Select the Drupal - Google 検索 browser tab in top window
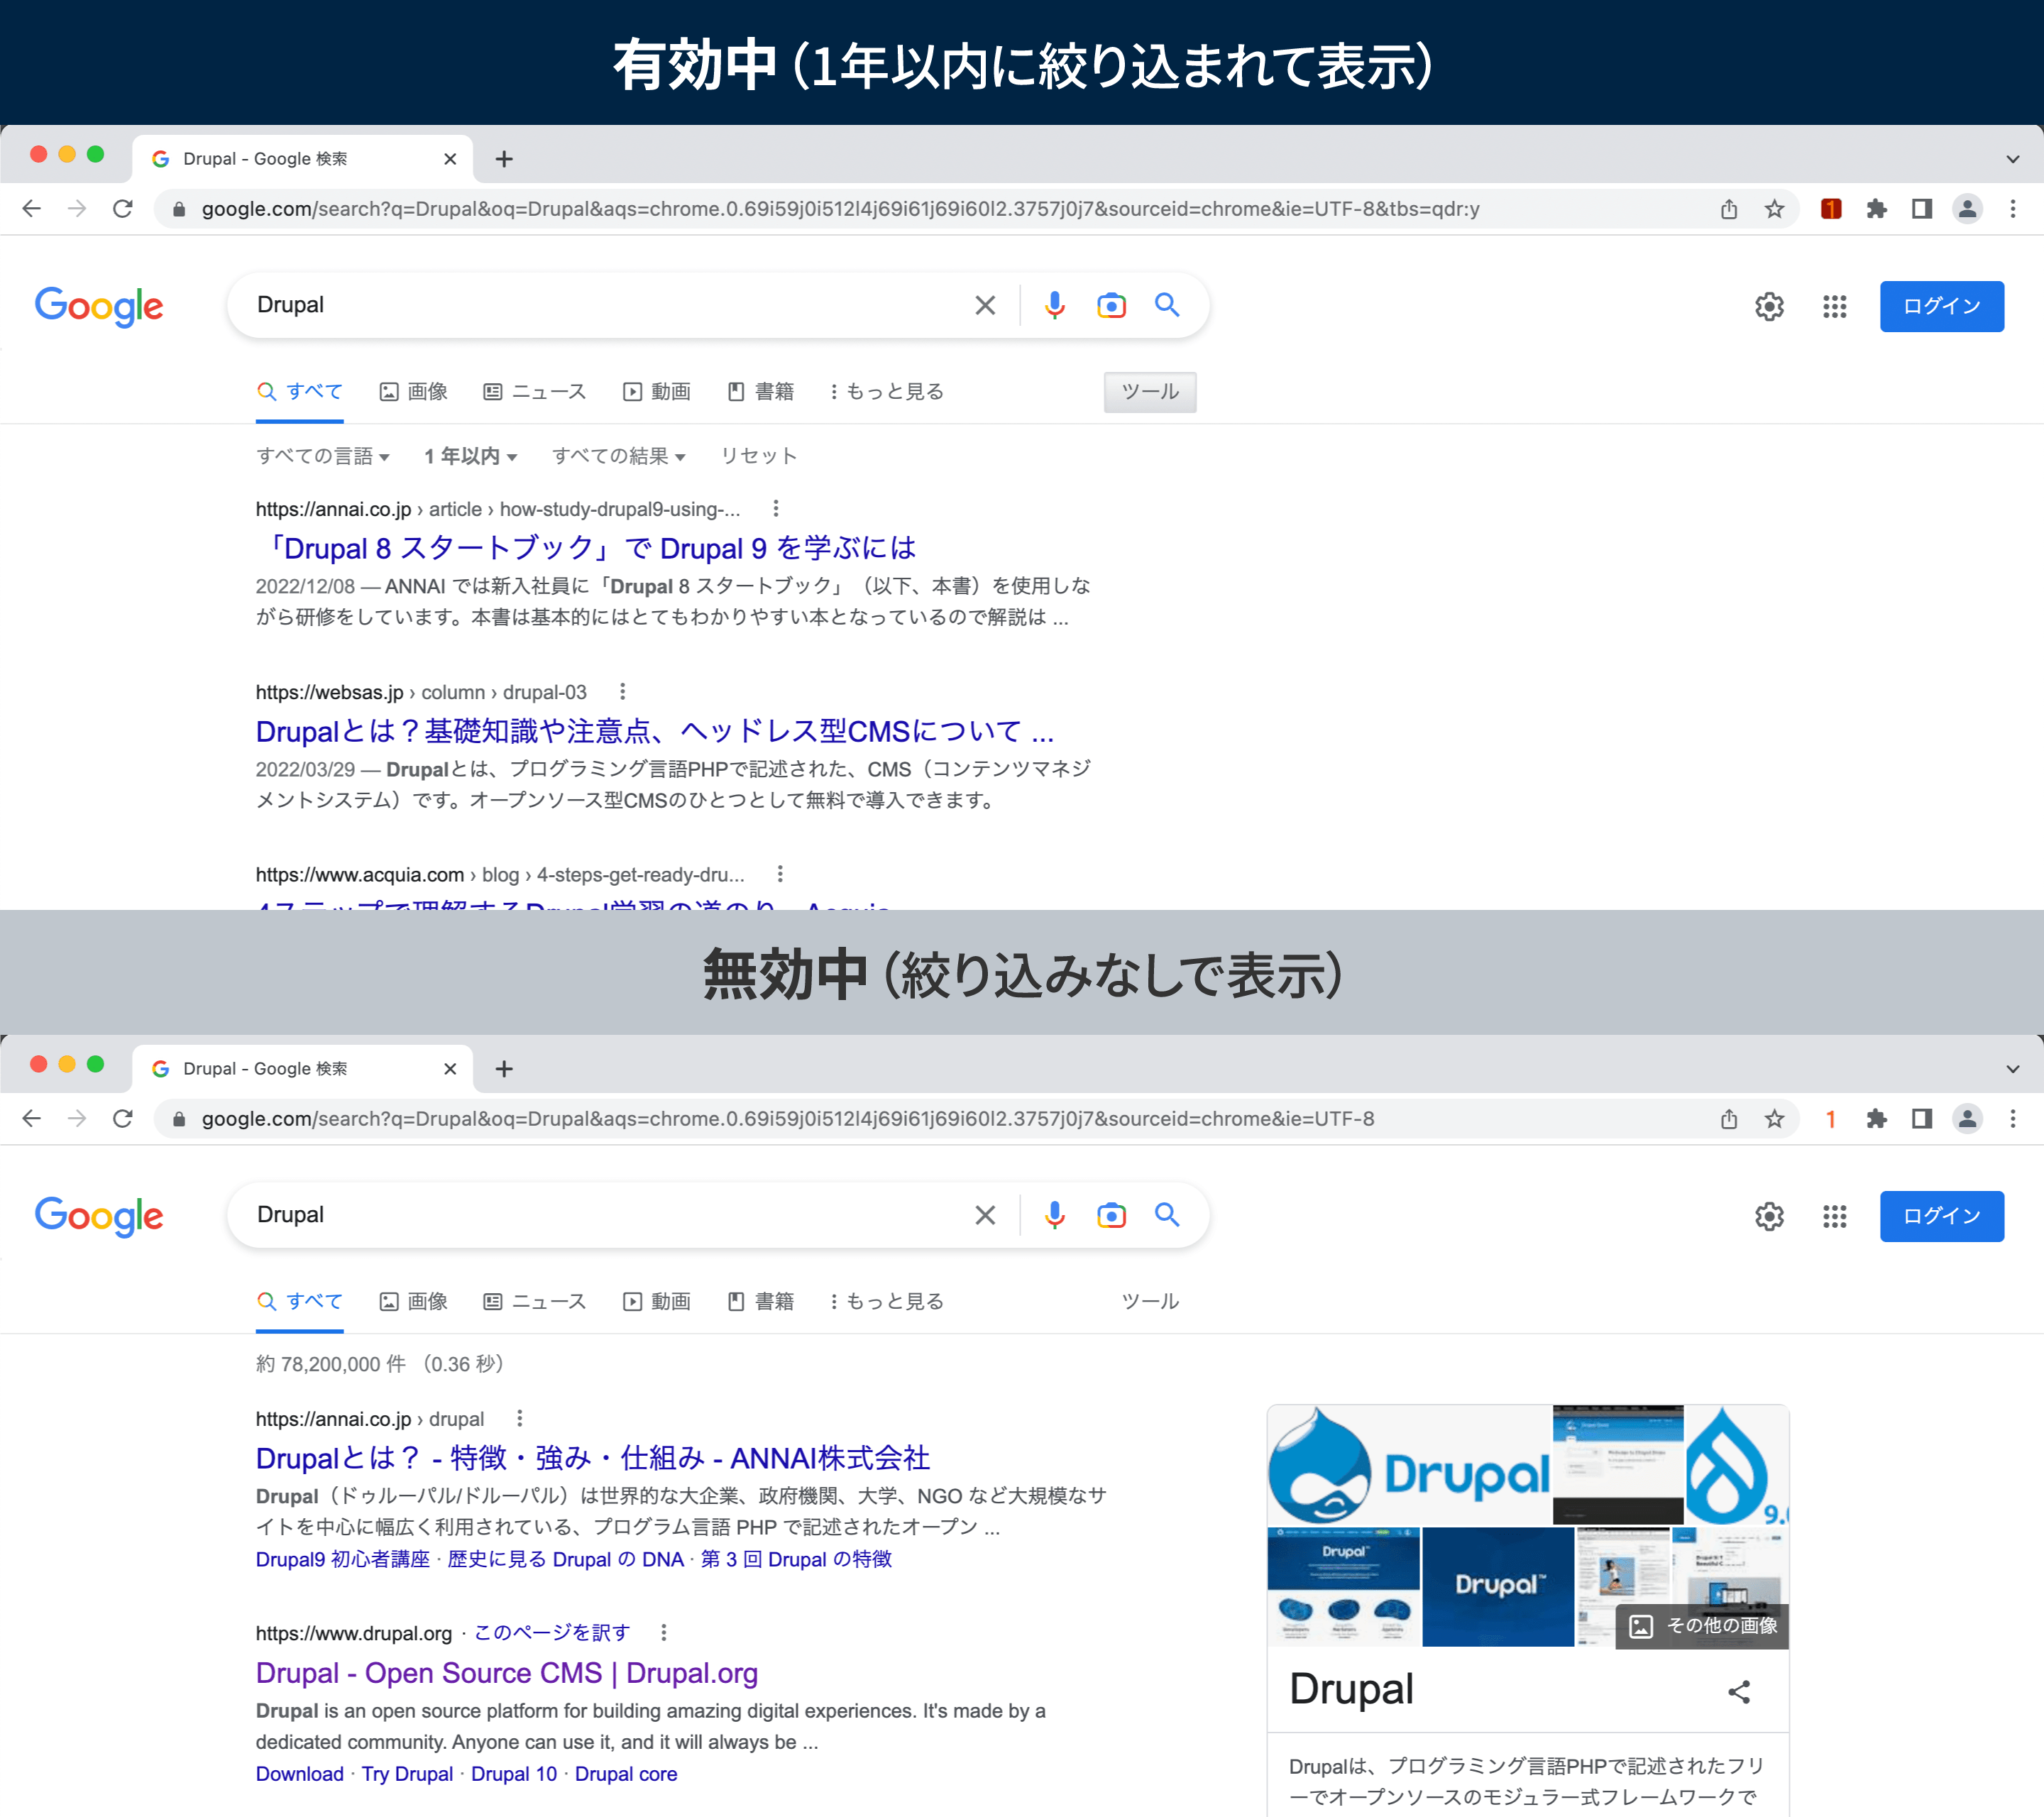The height and width of the screenshot is (1817, 2044). pos(303,159)
